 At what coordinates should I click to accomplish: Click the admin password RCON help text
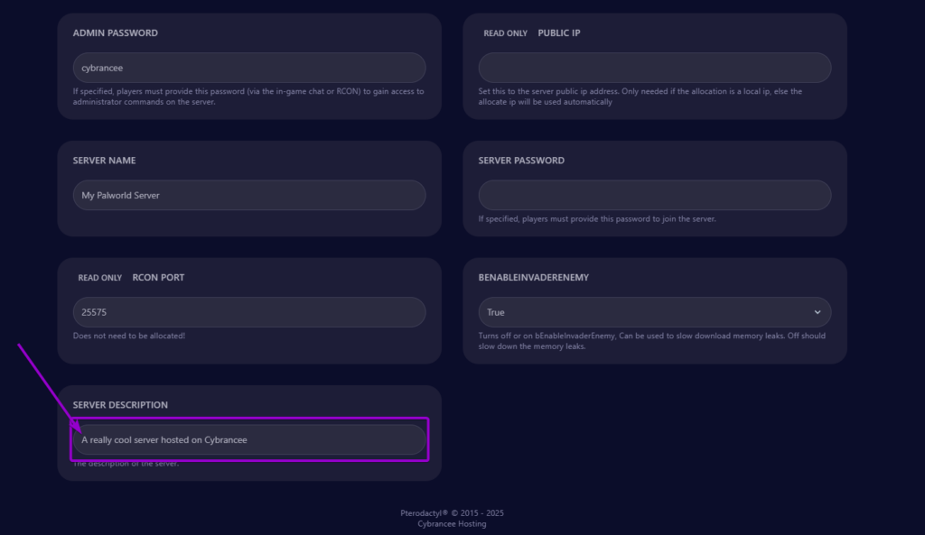[x=248, y=97]
